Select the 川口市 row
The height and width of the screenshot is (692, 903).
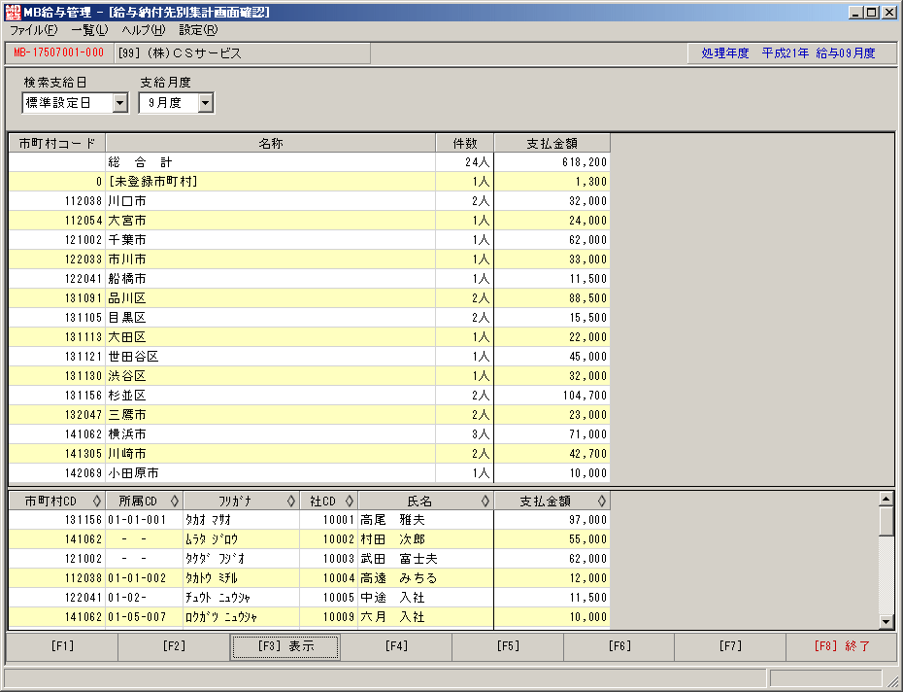click(x=310, y=201)
